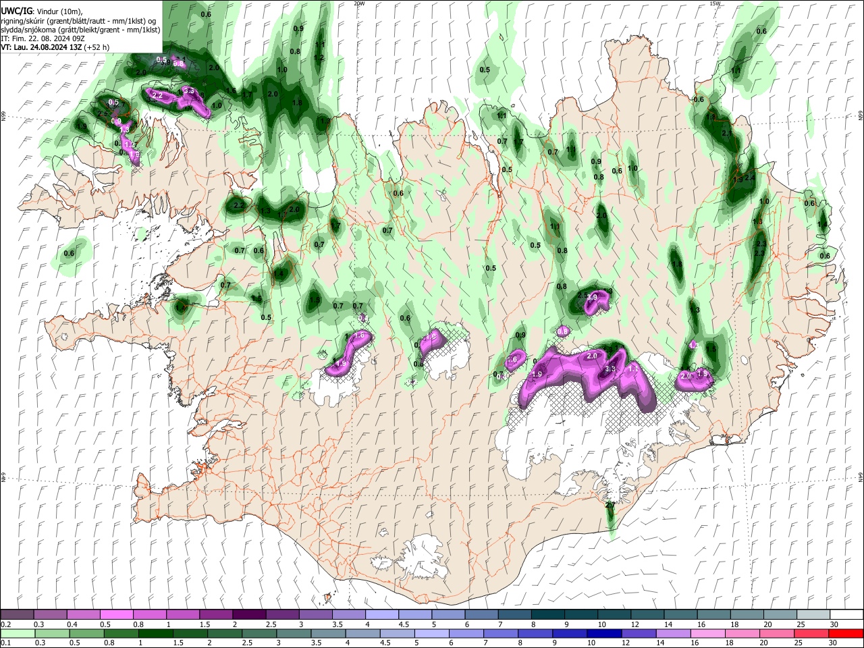Select the 'VT: Lau. 24.08.2024 13Z (+52 h)' line
Image resolution: width=864 pixels, height=648 pixels.
point(55,47)
